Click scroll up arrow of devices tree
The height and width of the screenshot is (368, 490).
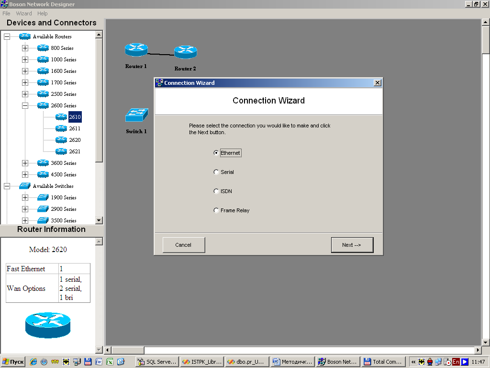pyautogui.click(x=99, y=34)
